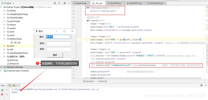
Task: Click the up arrow in Run toolbar
Action: [7, 90]
